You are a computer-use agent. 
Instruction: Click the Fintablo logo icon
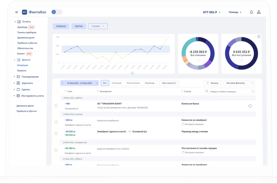tap(24, 12)
